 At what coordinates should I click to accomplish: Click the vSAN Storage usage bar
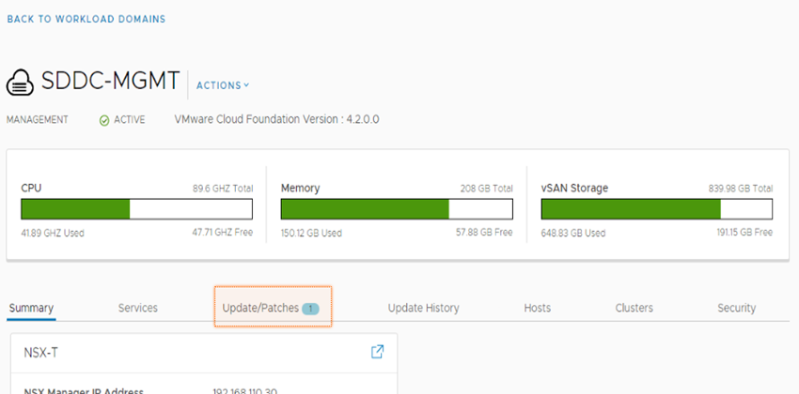[657, 208]
